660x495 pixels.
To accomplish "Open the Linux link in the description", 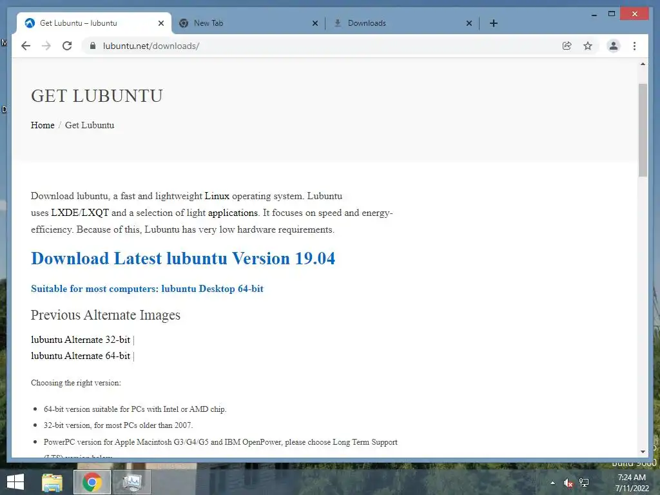I will [217, 196].
